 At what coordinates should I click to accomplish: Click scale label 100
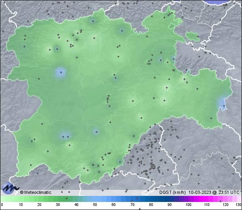point(188,205)
